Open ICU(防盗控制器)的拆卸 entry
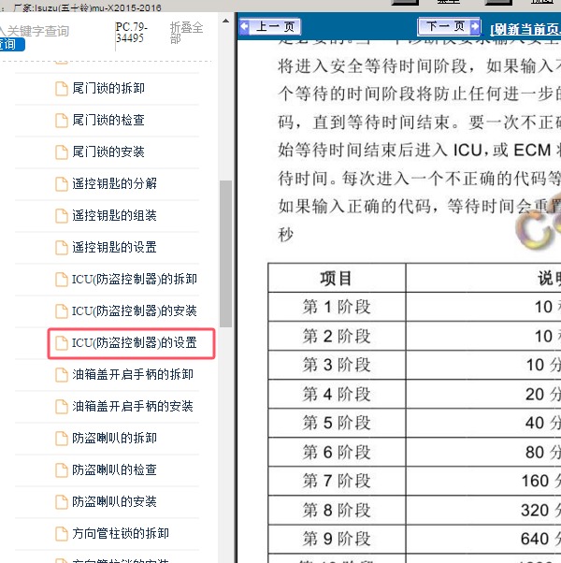Screen dimensions: 561x563 135,279
